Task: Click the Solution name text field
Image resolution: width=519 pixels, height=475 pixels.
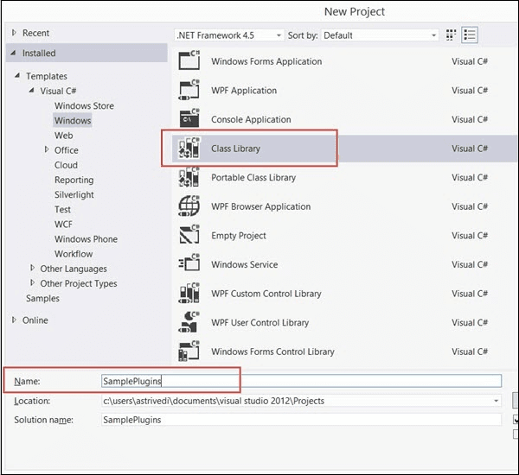Action: tap(300, 420)
